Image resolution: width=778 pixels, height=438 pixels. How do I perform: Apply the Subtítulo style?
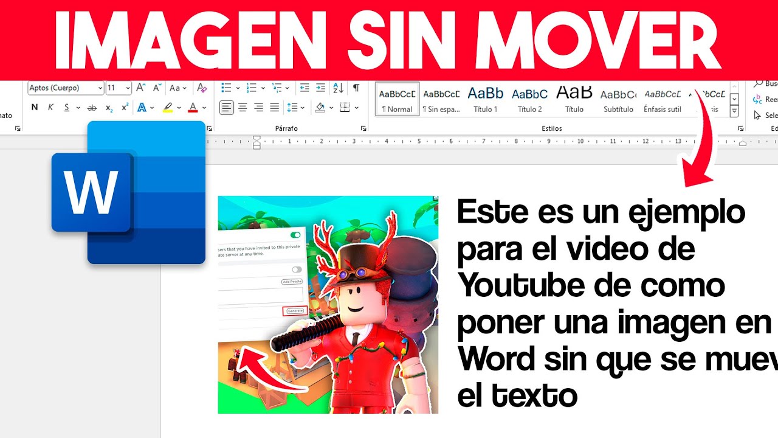(x=619, y=99)
